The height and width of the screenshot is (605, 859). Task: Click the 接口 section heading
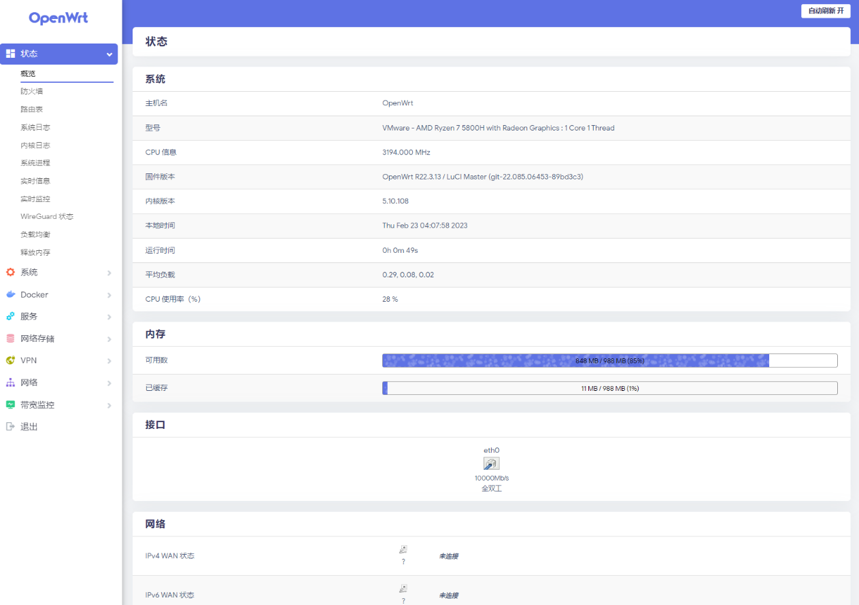[155, 425]
